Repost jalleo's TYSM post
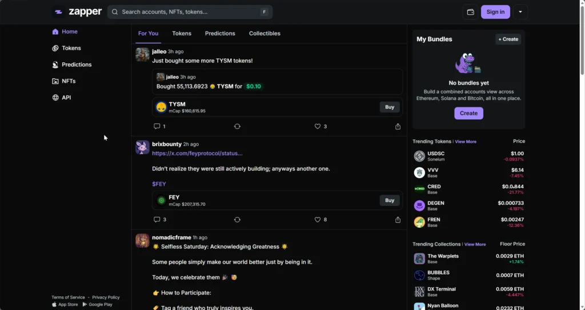Screen dimensions: 585x310 click(x=237, y=127)
